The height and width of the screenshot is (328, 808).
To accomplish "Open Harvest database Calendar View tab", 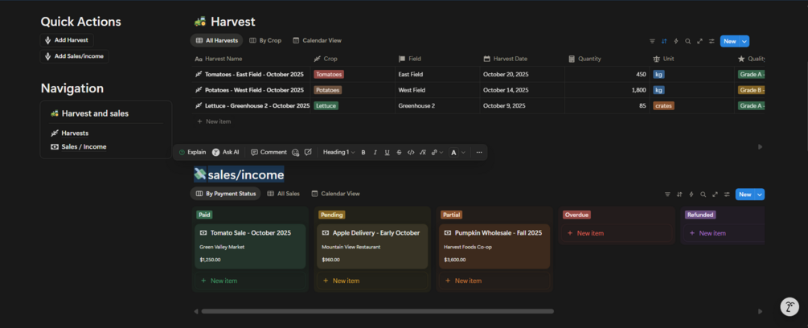I will (317, 40).
